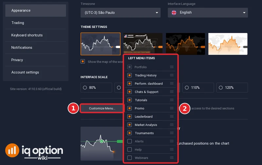Viewport: 262px width, 165px height.
Task: Choose the black and orange theme thumbnail
Action: coord(185,44)
